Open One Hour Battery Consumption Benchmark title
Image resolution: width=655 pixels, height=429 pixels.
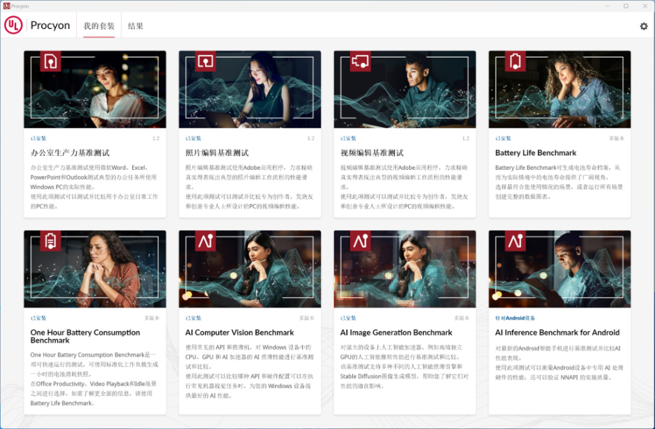pos(86,336)
